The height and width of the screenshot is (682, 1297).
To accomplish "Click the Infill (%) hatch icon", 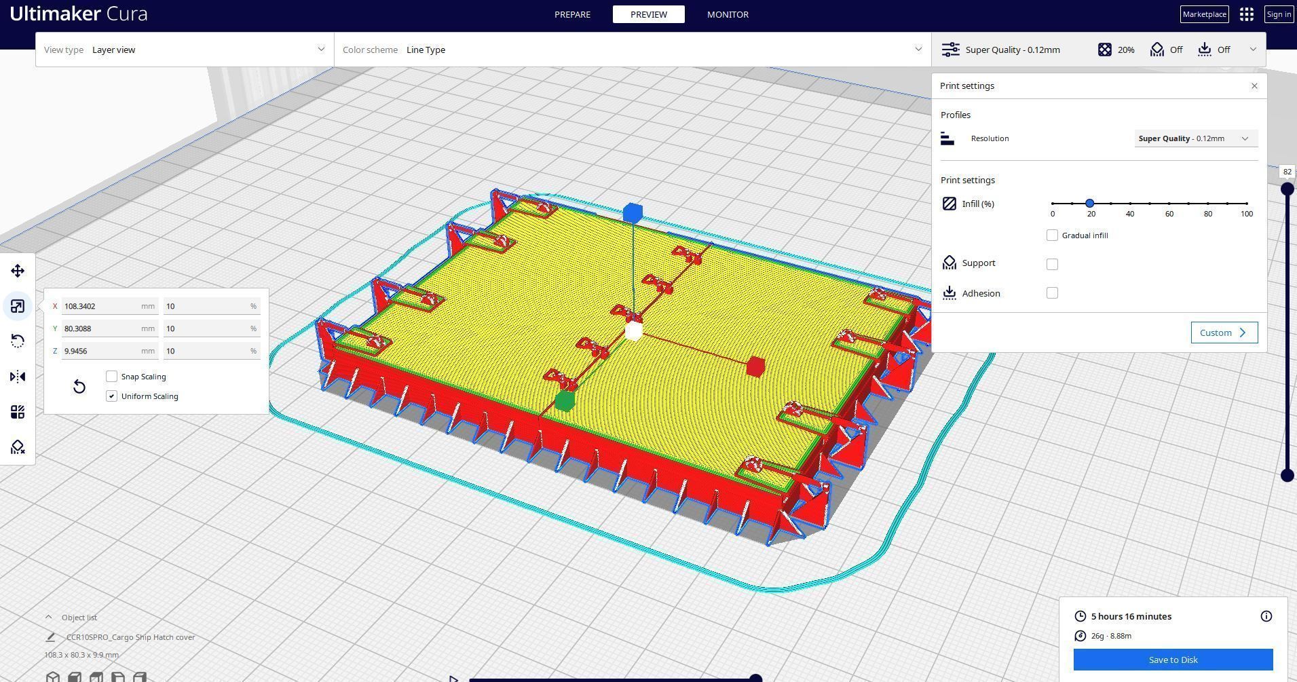I will click(x=950, y=204).
